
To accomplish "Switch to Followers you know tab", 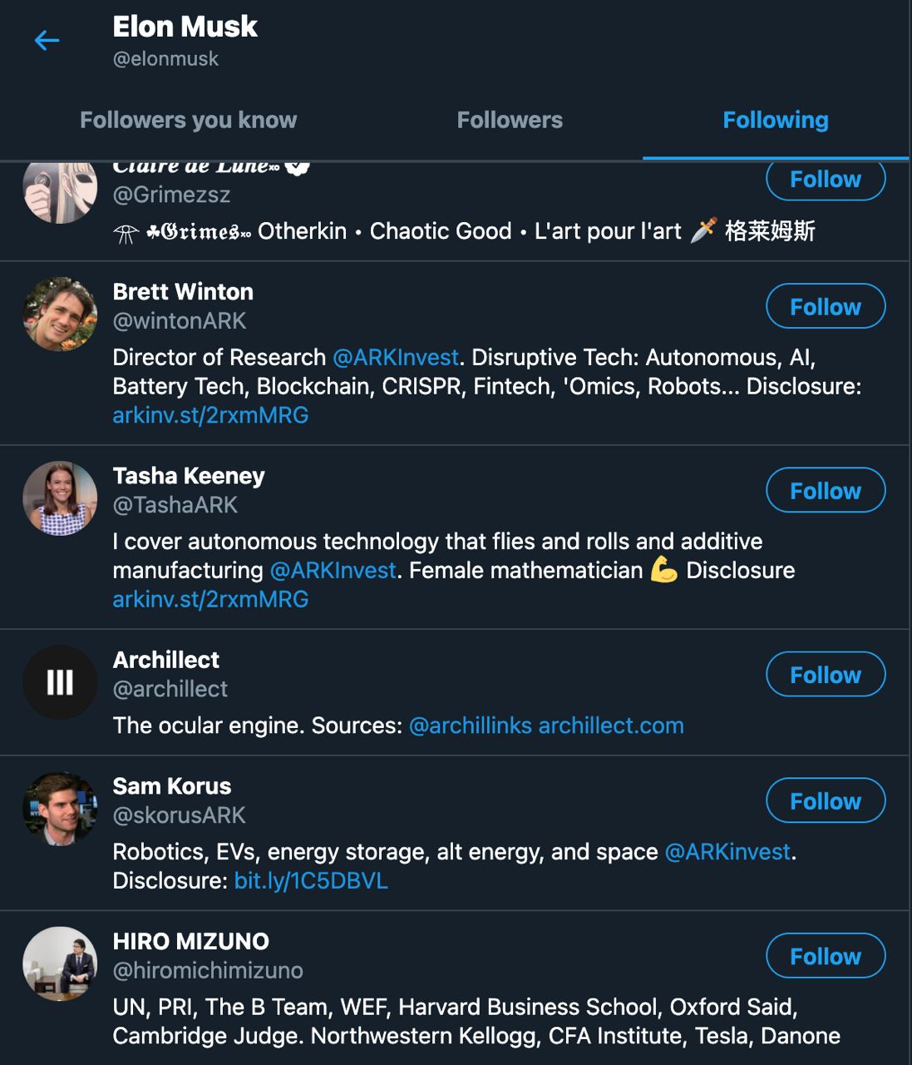I will (x=188, y=121).
